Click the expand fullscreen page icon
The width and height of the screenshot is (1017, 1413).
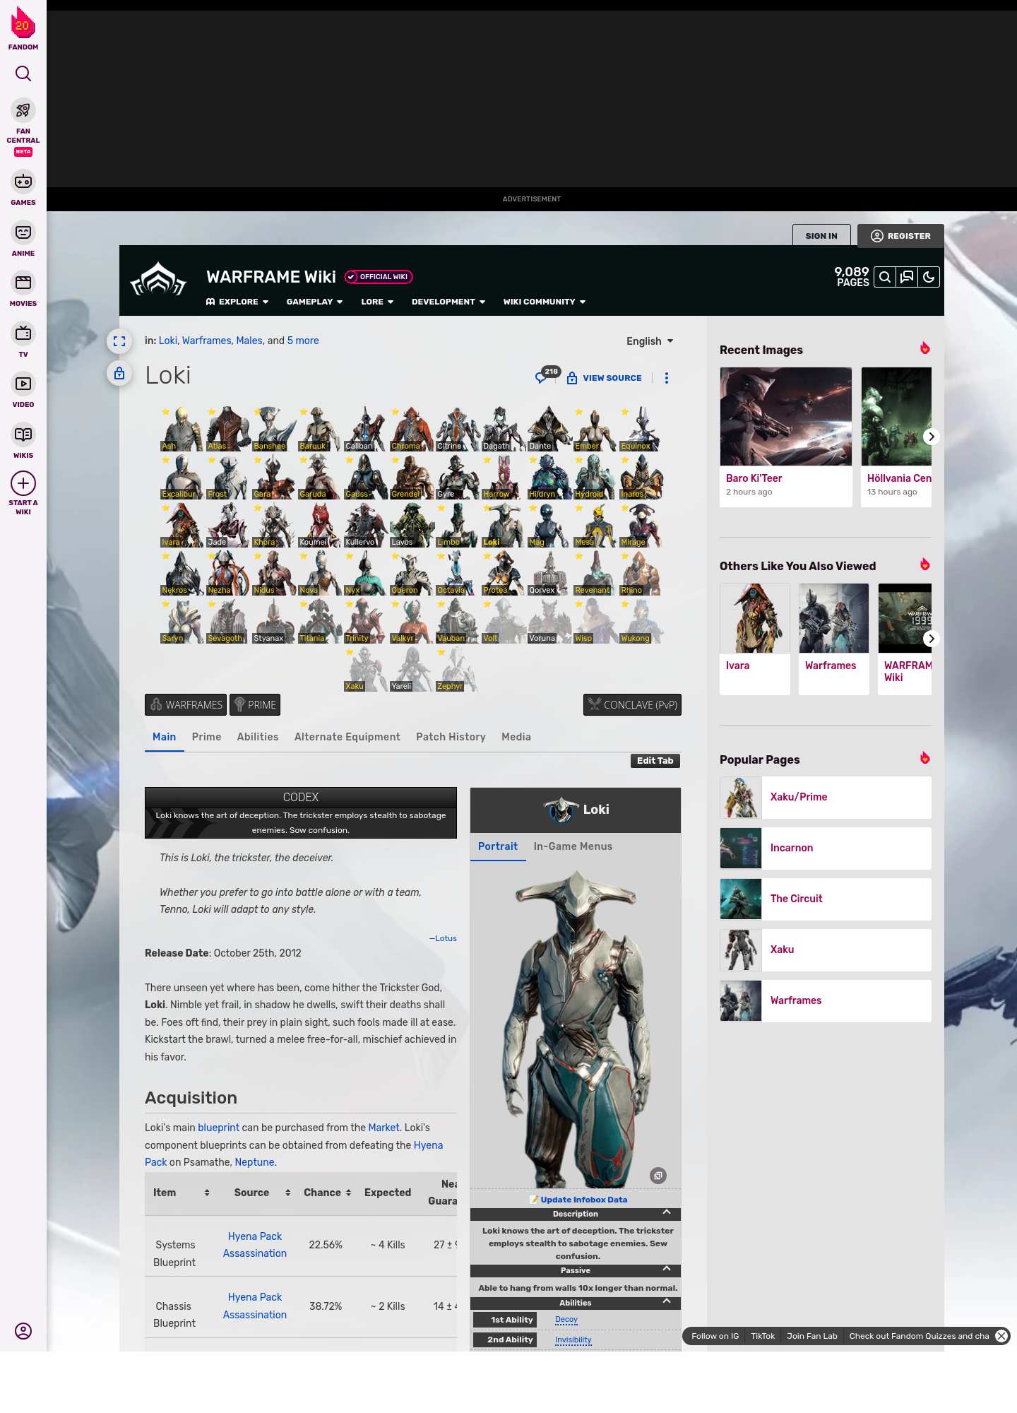tap(119, 341)
